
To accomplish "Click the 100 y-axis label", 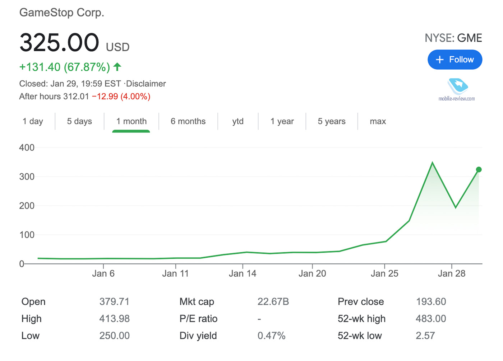I will [x=27, y=235].
